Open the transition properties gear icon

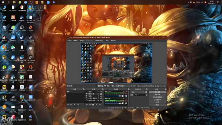point(146,92)
